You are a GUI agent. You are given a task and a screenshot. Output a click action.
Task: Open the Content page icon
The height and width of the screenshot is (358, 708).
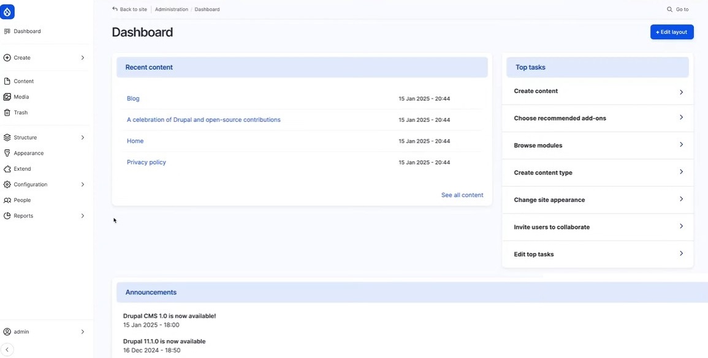[7, 81]
